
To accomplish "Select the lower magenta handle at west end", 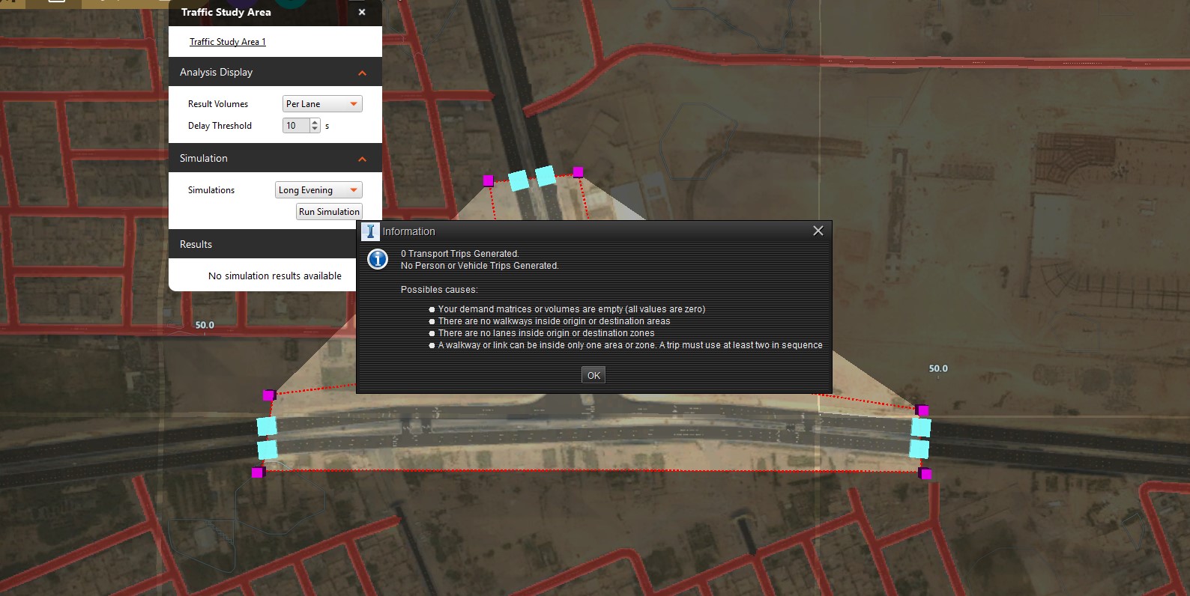I will click(258, 472).
